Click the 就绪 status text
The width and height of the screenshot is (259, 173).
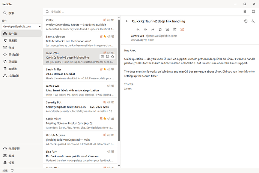click(5, 170)
